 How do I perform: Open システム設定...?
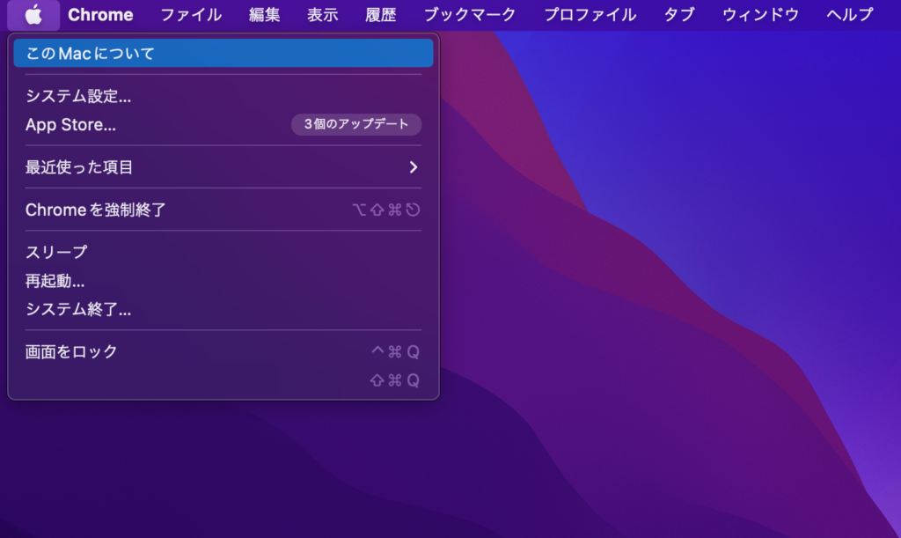click(223, 96)
